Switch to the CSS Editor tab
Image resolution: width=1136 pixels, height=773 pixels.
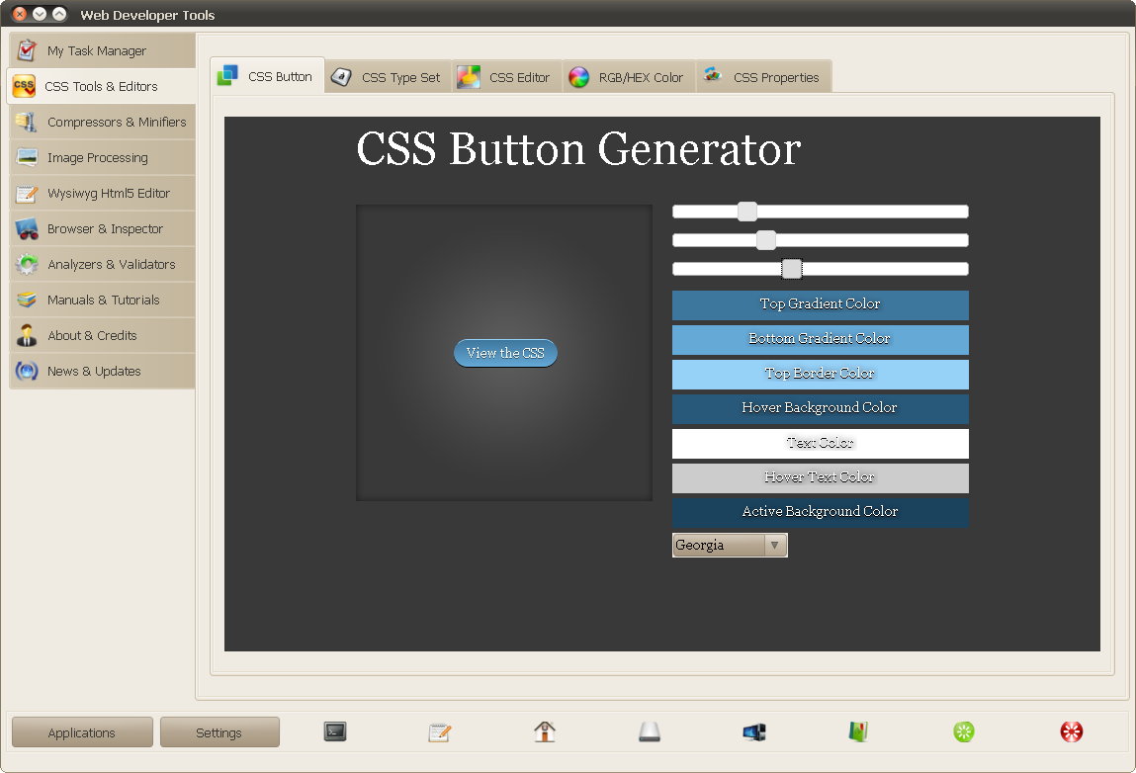pos(507,77)
